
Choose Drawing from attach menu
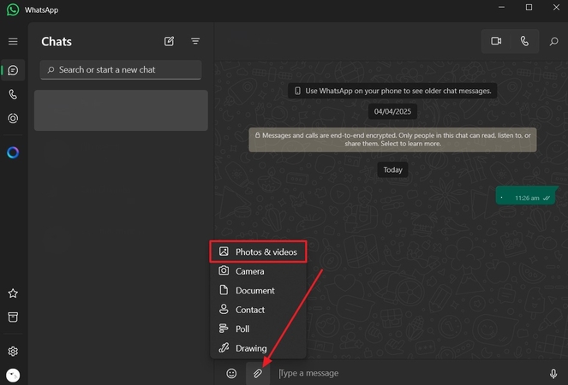pyautogui.click(x=258, y=347)
